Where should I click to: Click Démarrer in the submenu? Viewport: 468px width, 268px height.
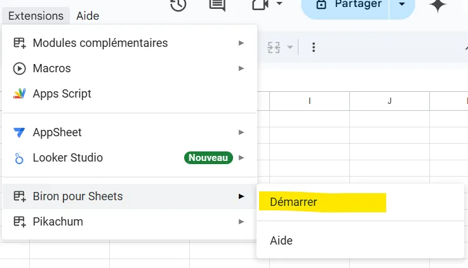pyautogui.click(x=360, y=202)
